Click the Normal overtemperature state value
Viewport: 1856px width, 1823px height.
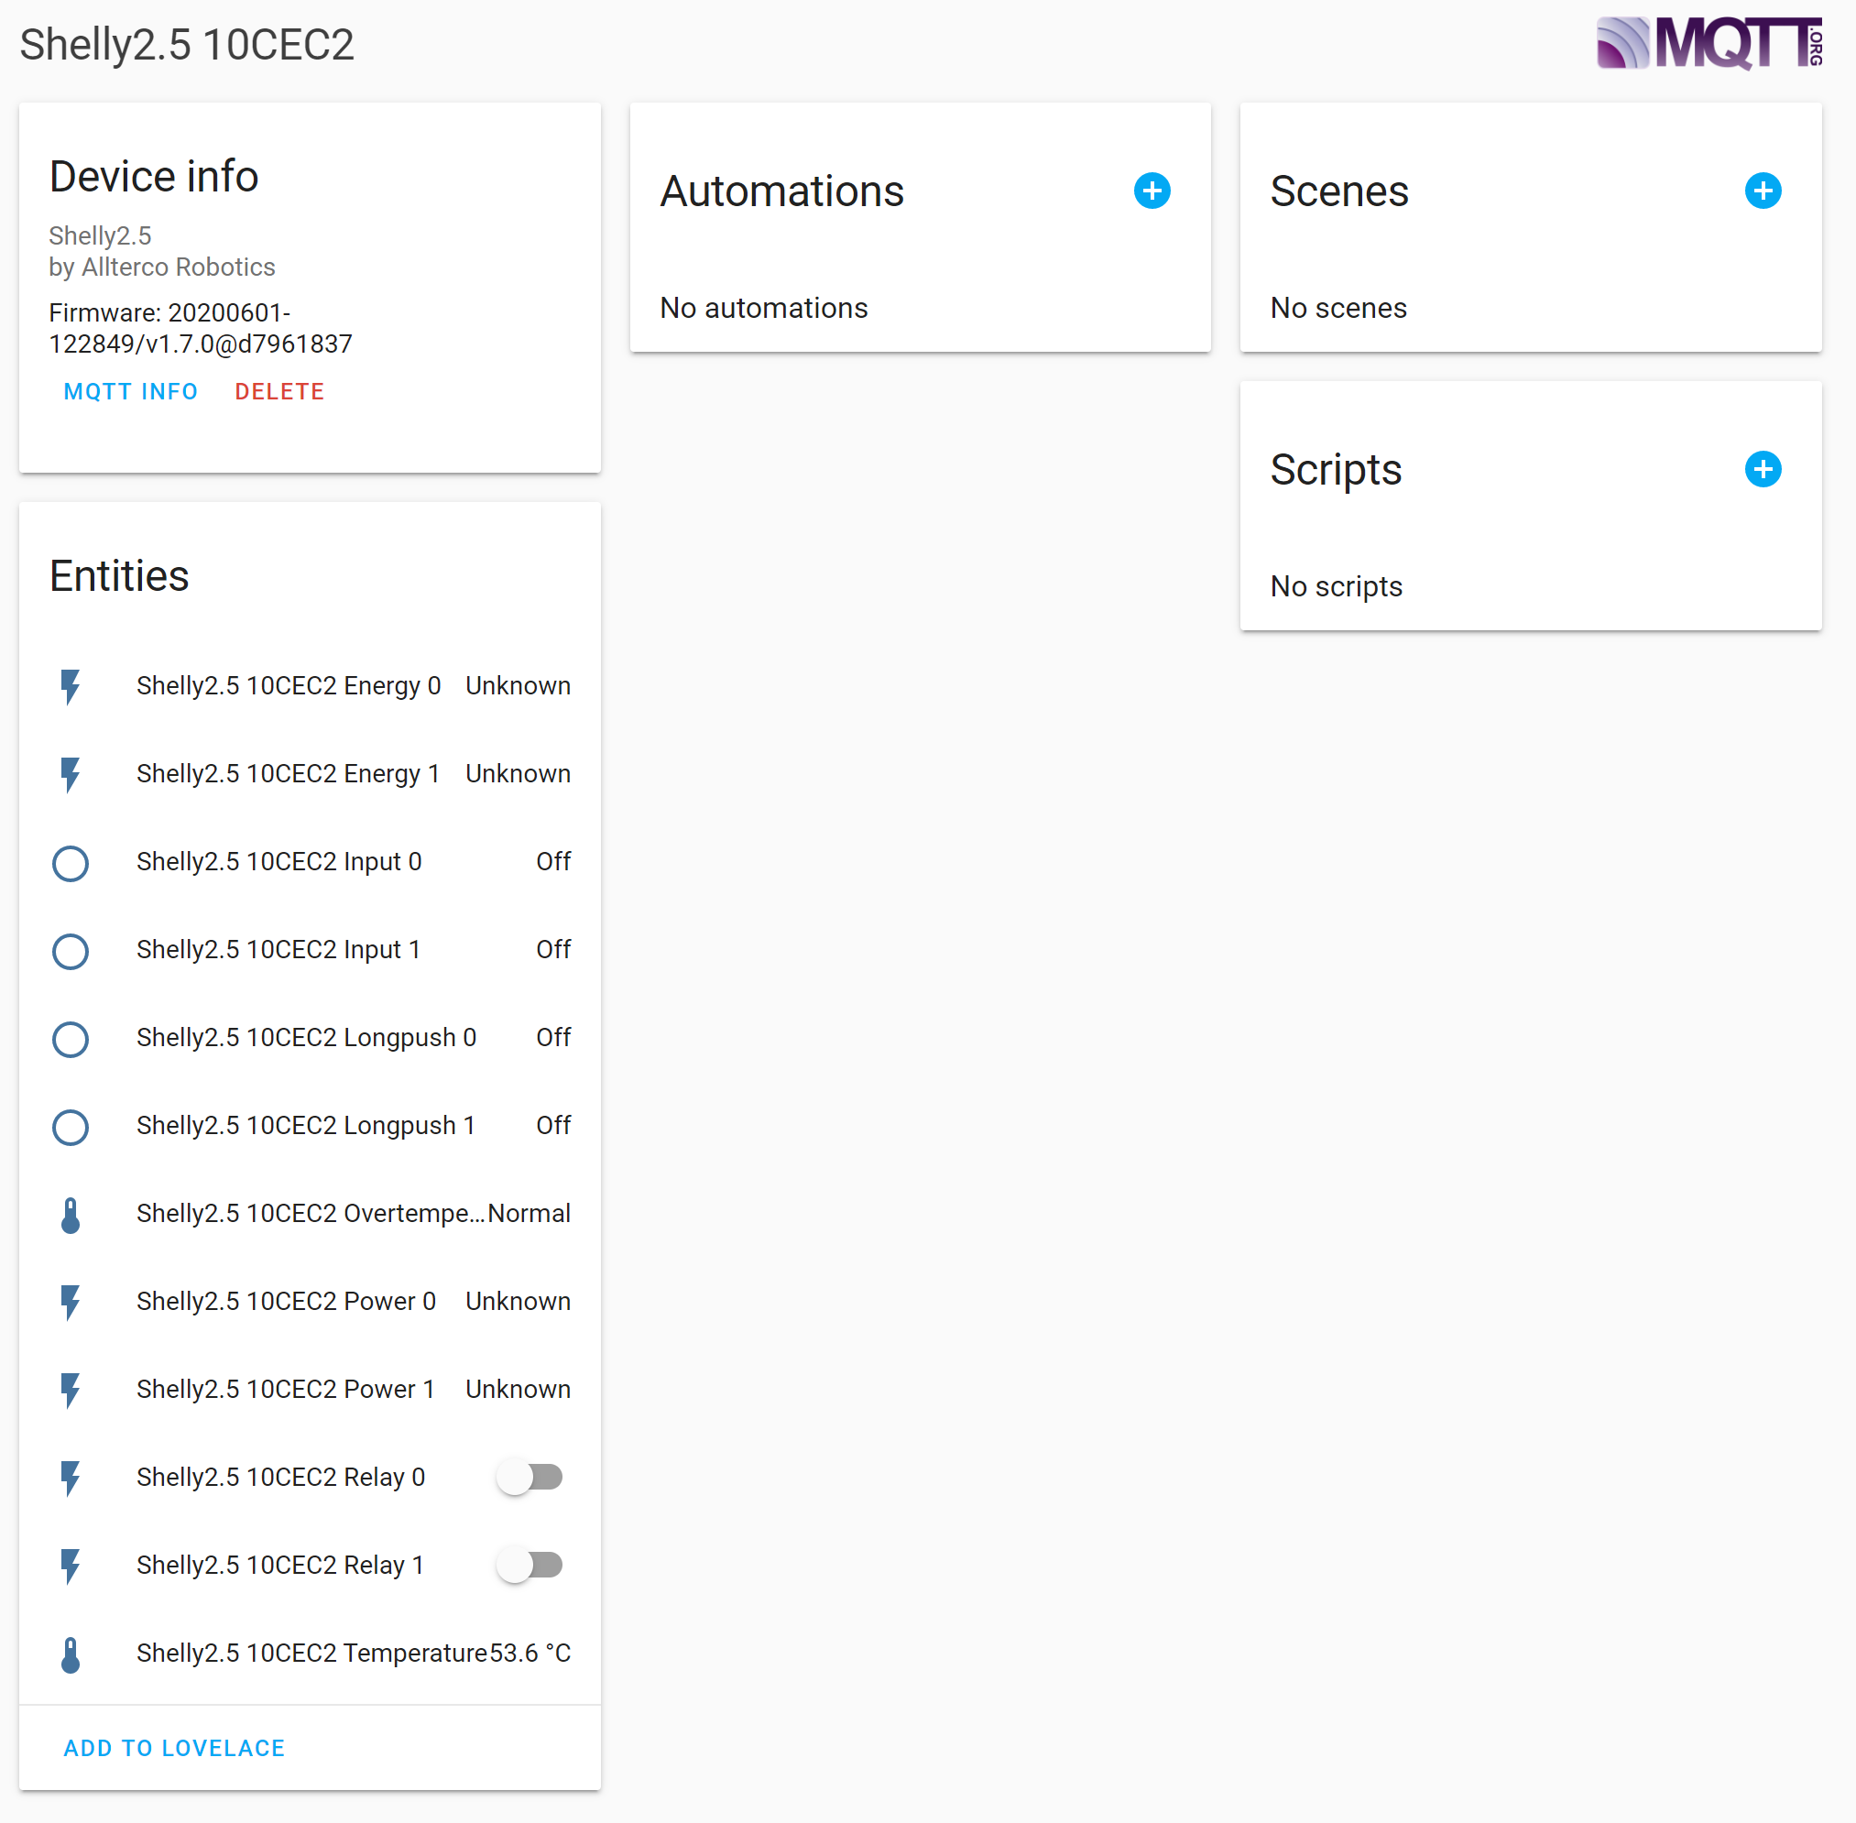click(x=529, y=1213)
